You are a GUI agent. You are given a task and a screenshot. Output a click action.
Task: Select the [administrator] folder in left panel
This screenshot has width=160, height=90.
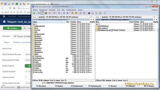click(x=40, y=26)
